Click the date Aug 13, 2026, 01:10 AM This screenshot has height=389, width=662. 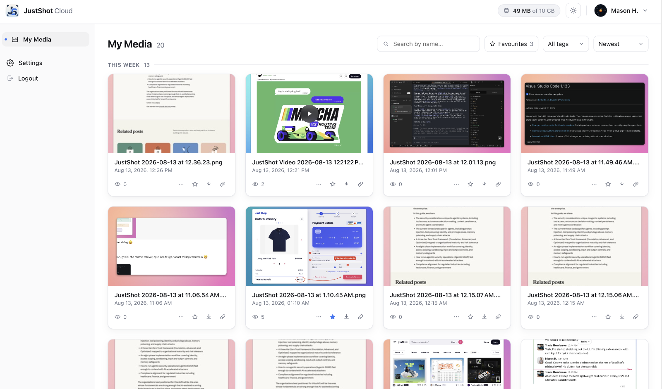(x=281, y=303)
